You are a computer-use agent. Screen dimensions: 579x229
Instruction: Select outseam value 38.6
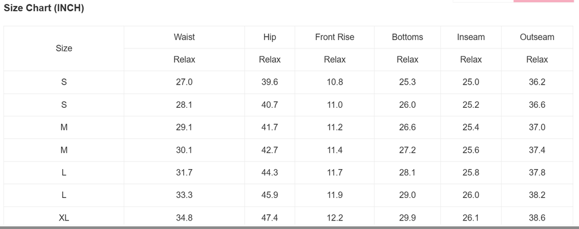point(537,218)
